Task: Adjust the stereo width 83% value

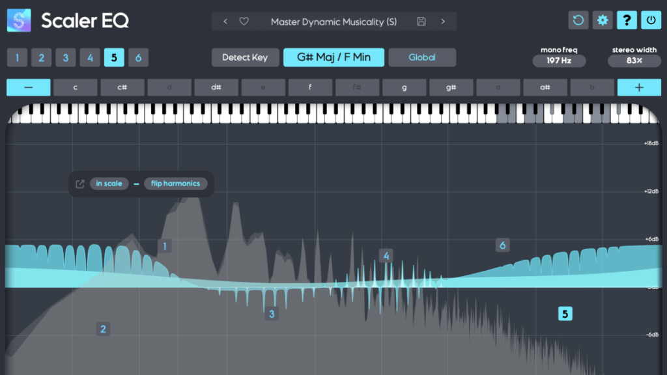Action: point(634,61)
